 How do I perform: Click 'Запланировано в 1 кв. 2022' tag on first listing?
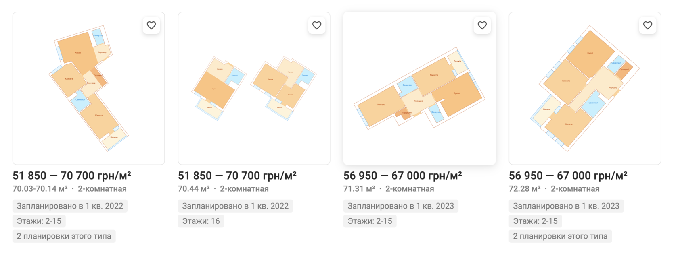[70, 206]
